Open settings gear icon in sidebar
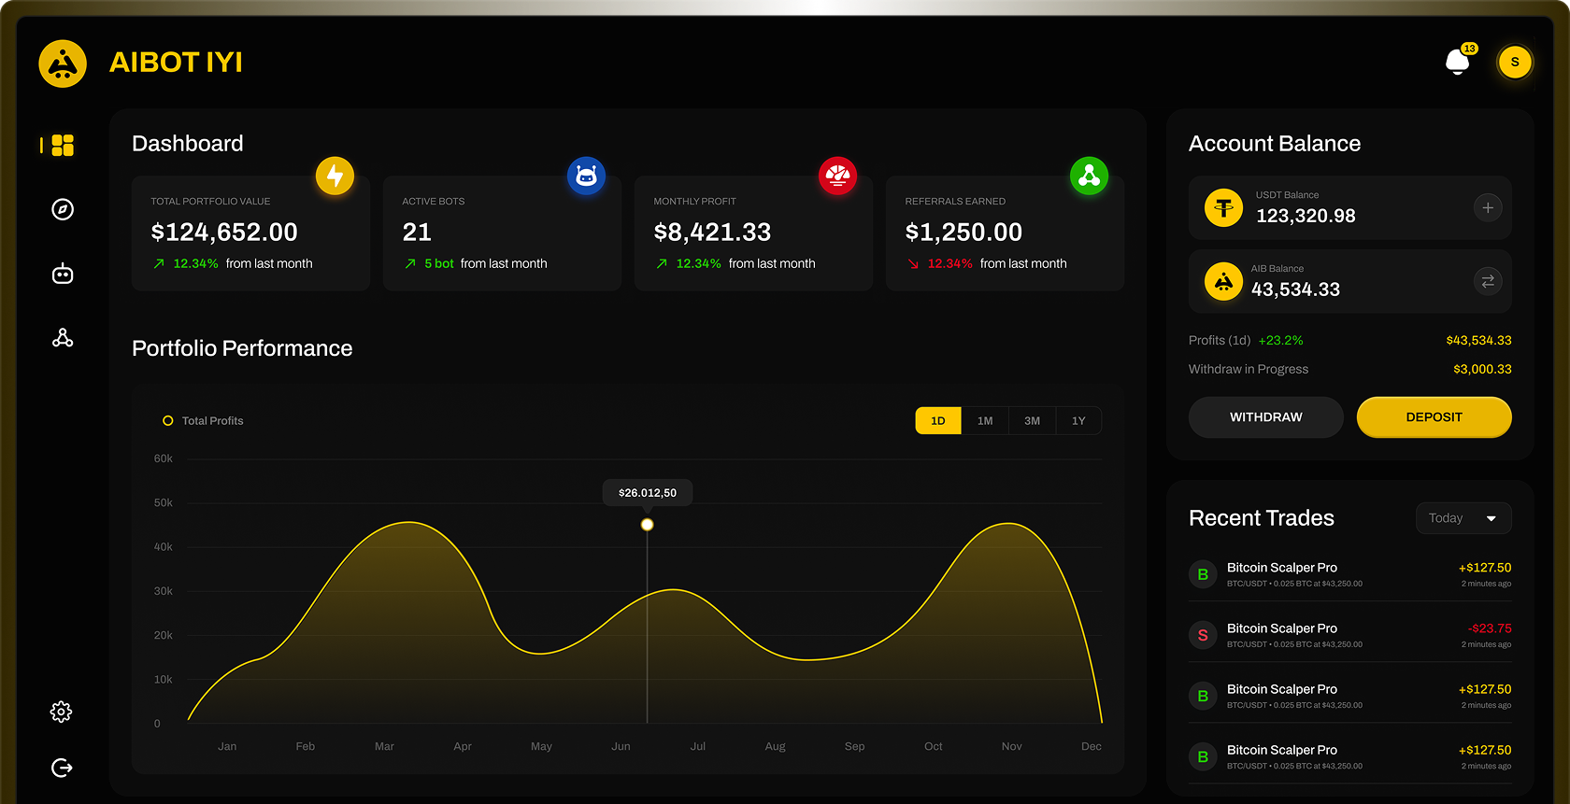The image size is (1570, 804). [62, 712]
